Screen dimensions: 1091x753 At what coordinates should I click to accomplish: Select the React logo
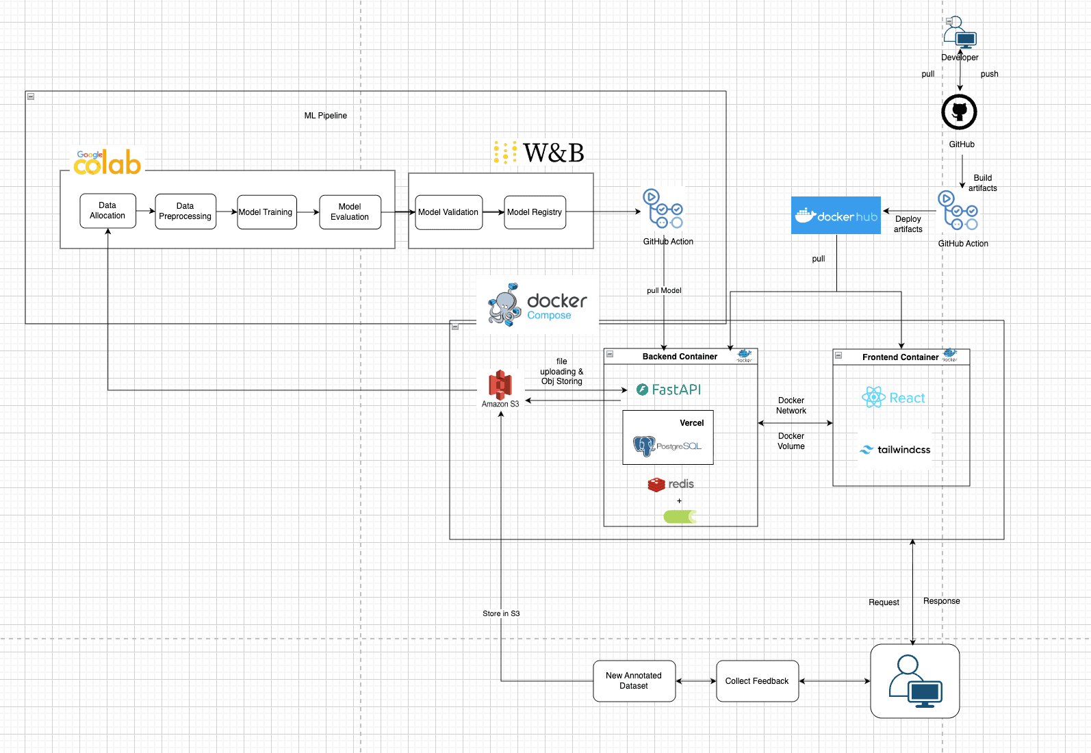pos(893,398)
